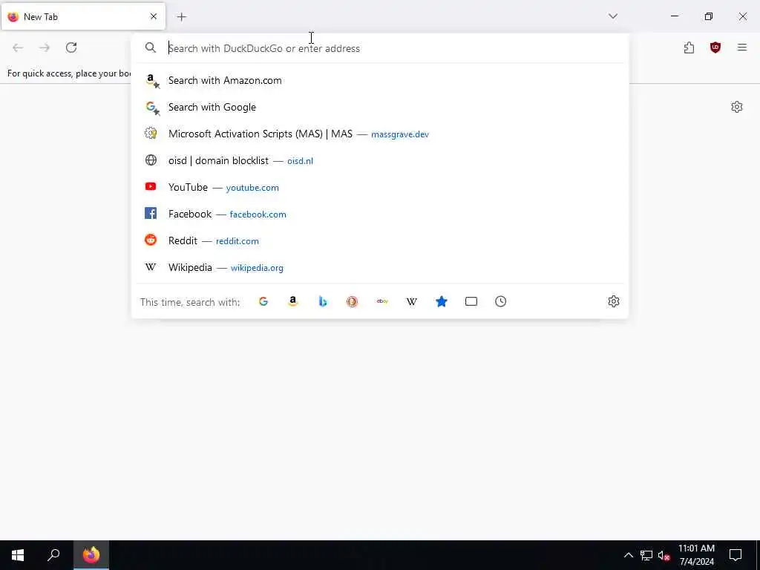Image resolution: width=760 pixels, height=570 pixels.
Task: Open the notification action center
Action: tap(736, 555)
